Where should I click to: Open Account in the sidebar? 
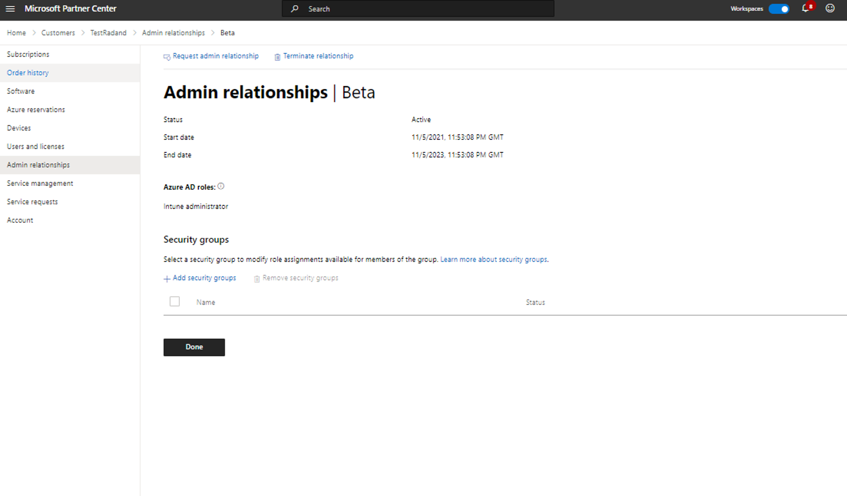point(70,220)
